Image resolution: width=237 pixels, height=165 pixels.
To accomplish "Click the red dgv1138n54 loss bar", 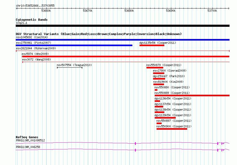I will tap(160, 112).
